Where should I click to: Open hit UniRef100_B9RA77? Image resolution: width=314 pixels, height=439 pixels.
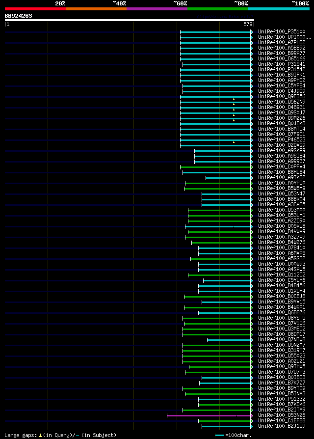coord(282,53)
